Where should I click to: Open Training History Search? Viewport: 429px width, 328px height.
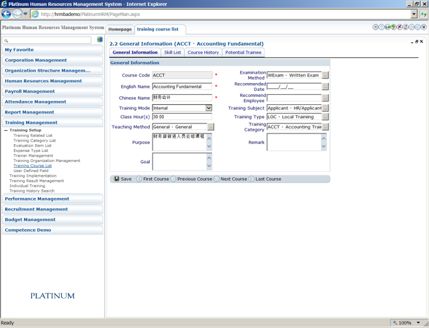[32, 191]
